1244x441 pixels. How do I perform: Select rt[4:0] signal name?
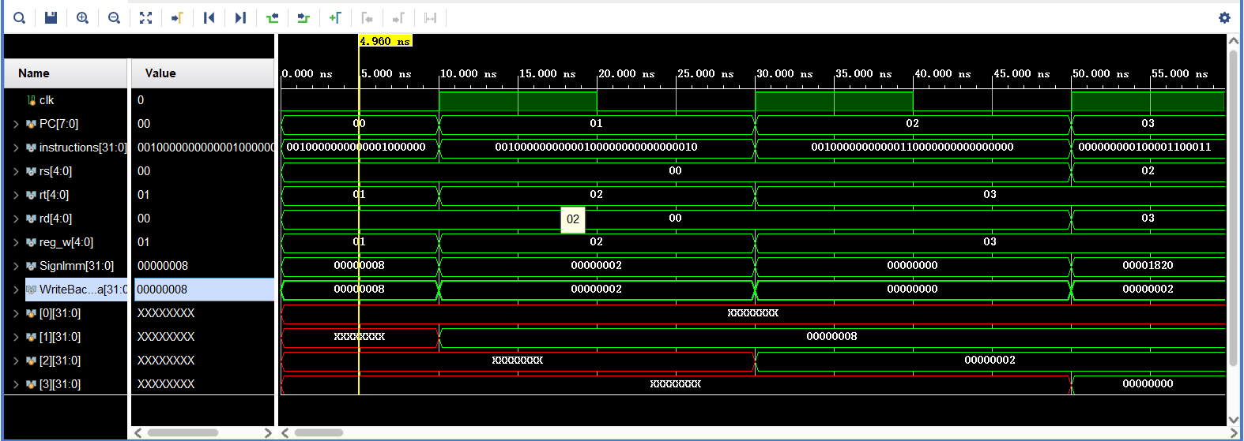[x=54, y=195]
